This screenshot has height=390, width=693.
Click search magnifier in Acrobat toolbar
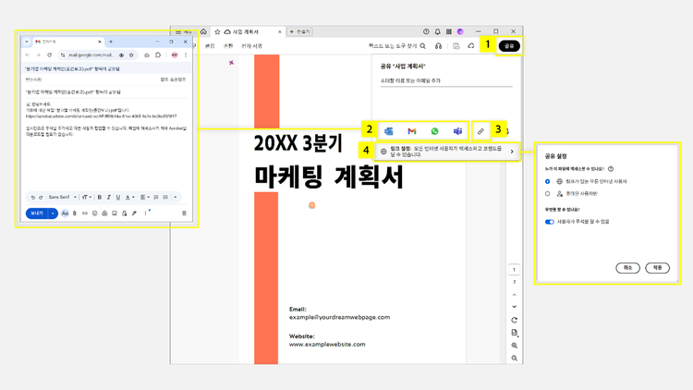pos(423,46)
